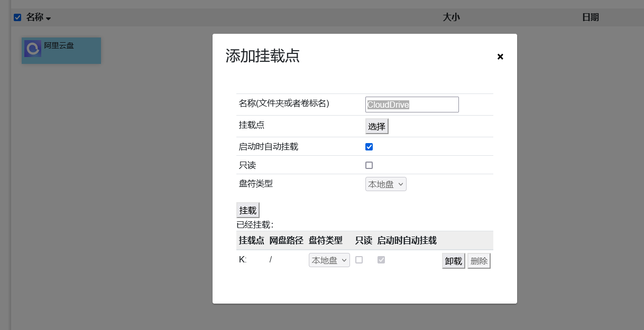Screen dimensions: 644x330
Task: Select the 阿里云盘 item label
Action: click(x=59, y=46)
